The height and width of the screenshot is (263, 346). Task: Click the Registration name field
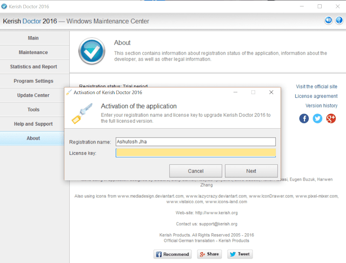(196, 142)
